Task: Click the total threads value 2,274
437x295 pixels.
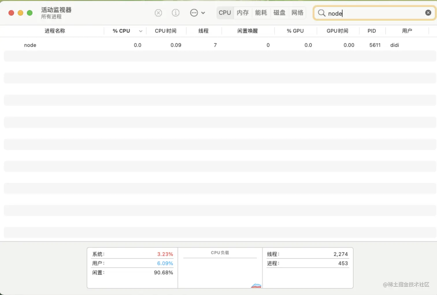Action: (341, 254)
